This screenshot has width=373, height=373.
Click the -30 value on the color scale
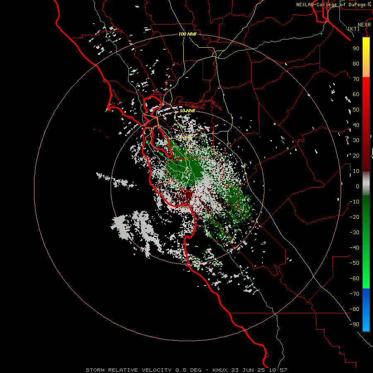[x=354, y=233]
